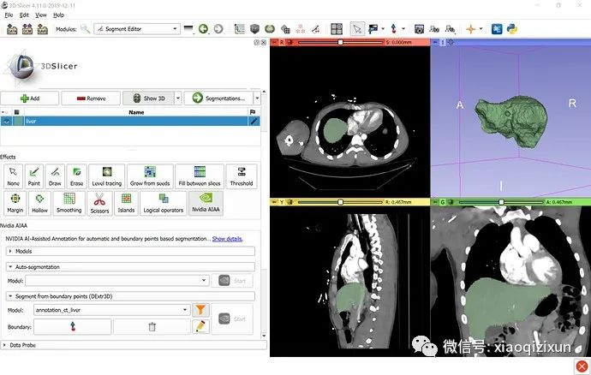
Task: Open the Show 3D options arrow
Action: pos(178,98)
